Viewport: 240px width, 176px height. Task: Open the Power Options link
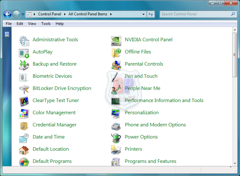pyautogui.click(x=141, y=137)
